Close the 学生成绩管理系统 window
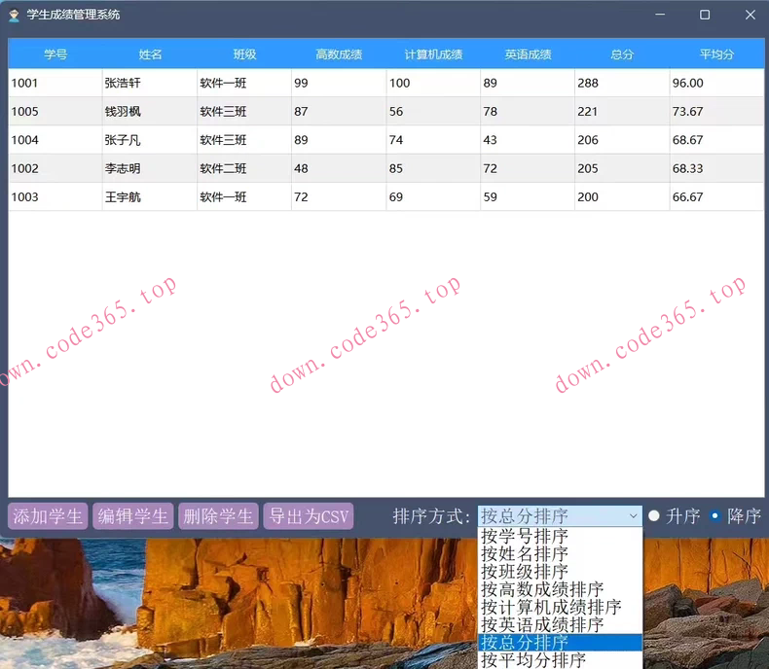The image size is (769, 669). (x=750, y=15)
